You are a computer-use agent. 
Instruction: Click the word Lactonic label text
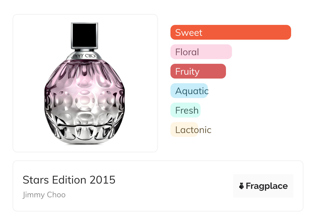193,130
